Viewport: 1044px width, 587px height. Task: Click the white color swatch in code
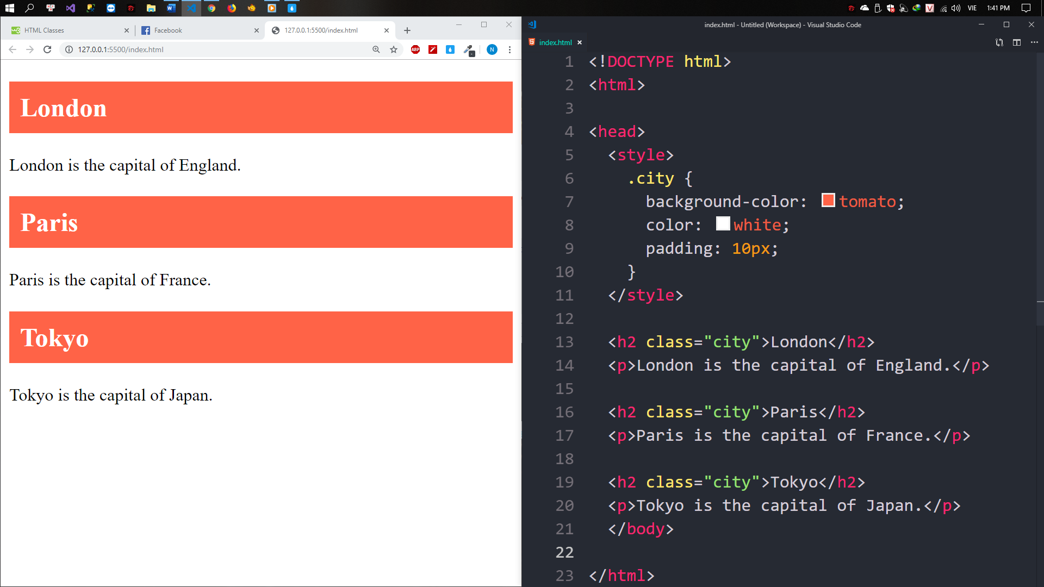[723, 223]
